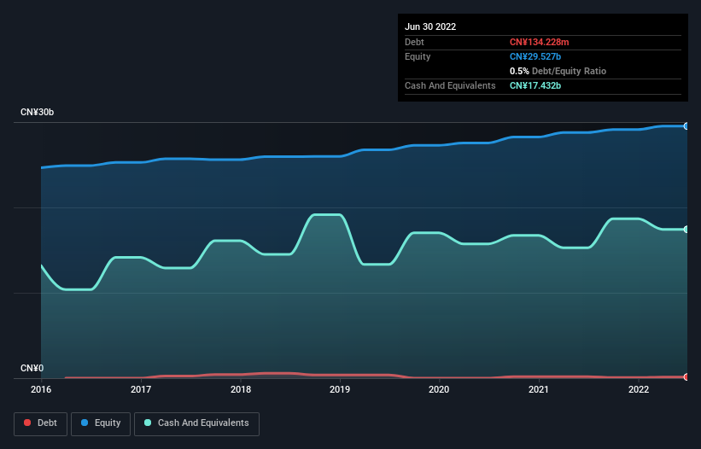Click the 2021 x-axis label
This screenshot has height=449, width=701.
[539, 389]
